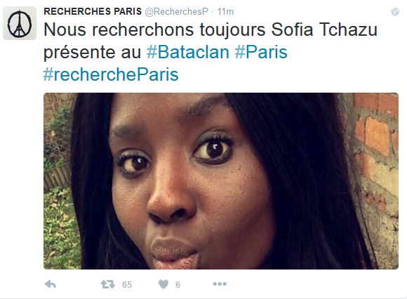Retweet the post with the retweet arrows icon

tap(108, 284)
